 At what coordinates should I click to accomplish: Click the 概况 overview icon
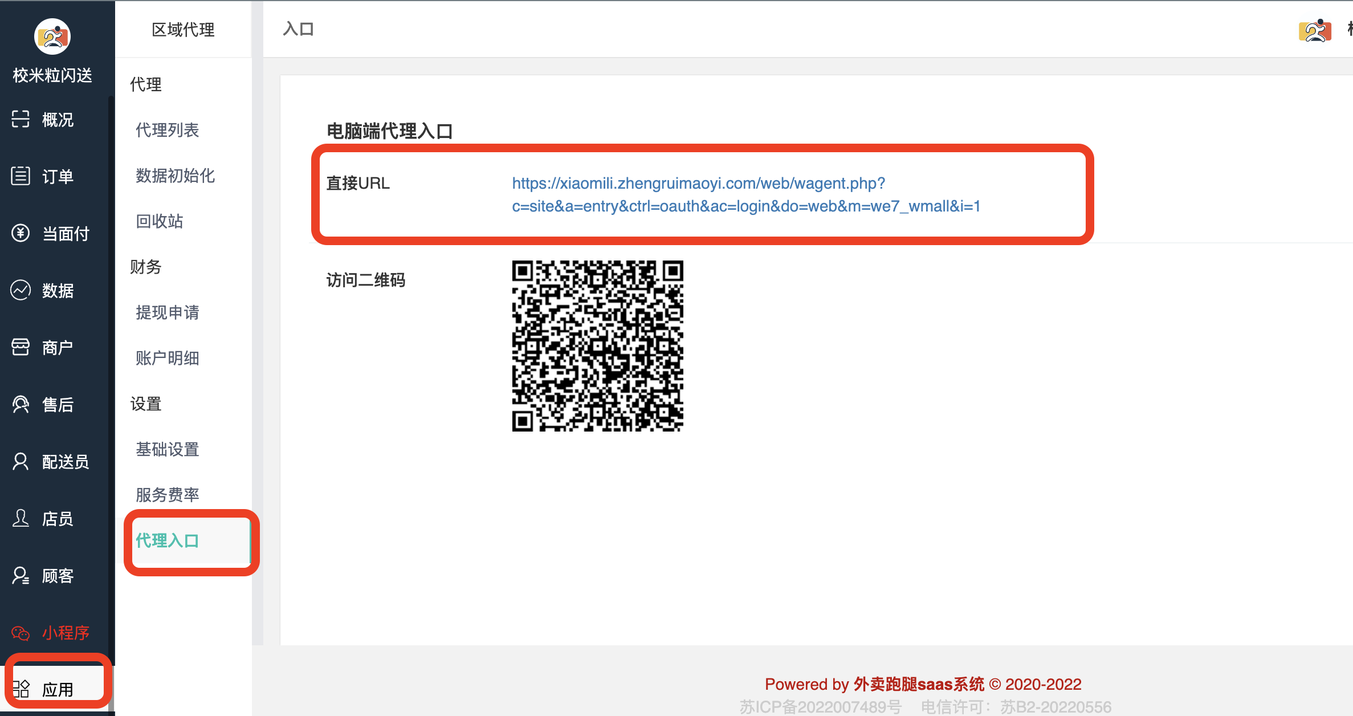pyautogui.click(x=21, y=119)
